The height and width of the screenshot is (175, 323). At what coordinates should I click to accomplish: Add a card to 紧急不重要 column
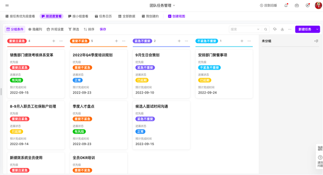tap(179, 41)
